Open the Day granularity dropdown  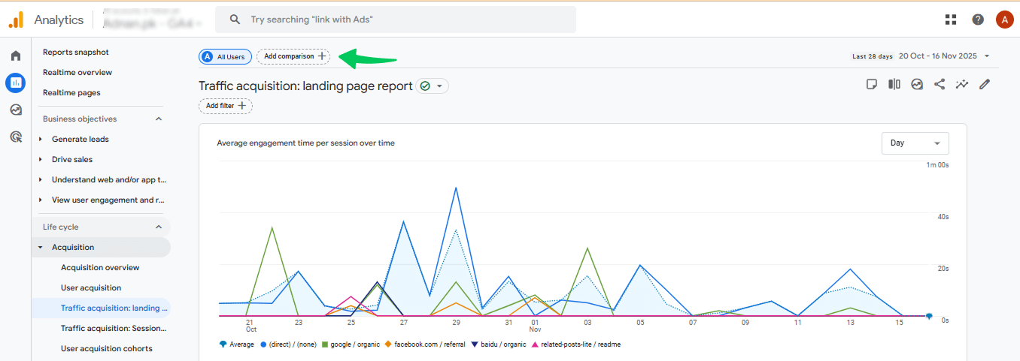point(915,143)
